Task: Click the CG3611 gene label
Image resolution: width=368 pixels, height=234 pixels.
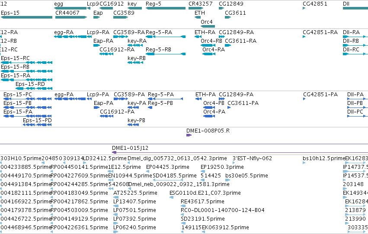Action: click(x=235, y=13)
